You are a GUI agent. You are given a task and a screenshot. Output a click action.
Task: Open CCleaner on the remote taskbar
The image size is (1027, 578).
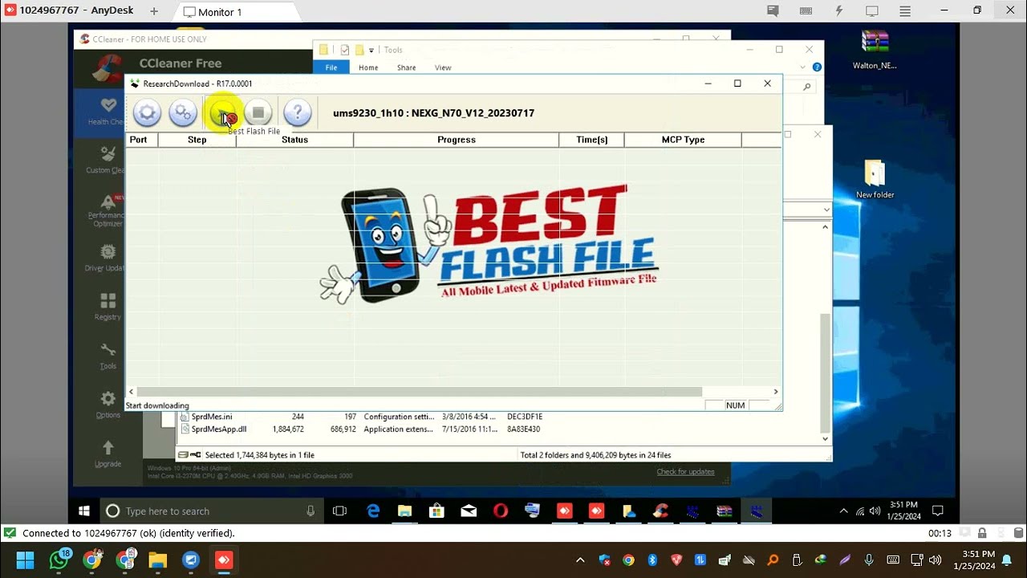(x=660, y=511)
